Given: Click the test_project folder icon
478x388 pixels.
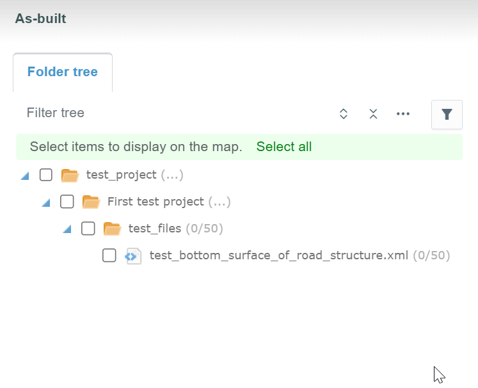Looking at the screenshot, I should pos(70,175).
